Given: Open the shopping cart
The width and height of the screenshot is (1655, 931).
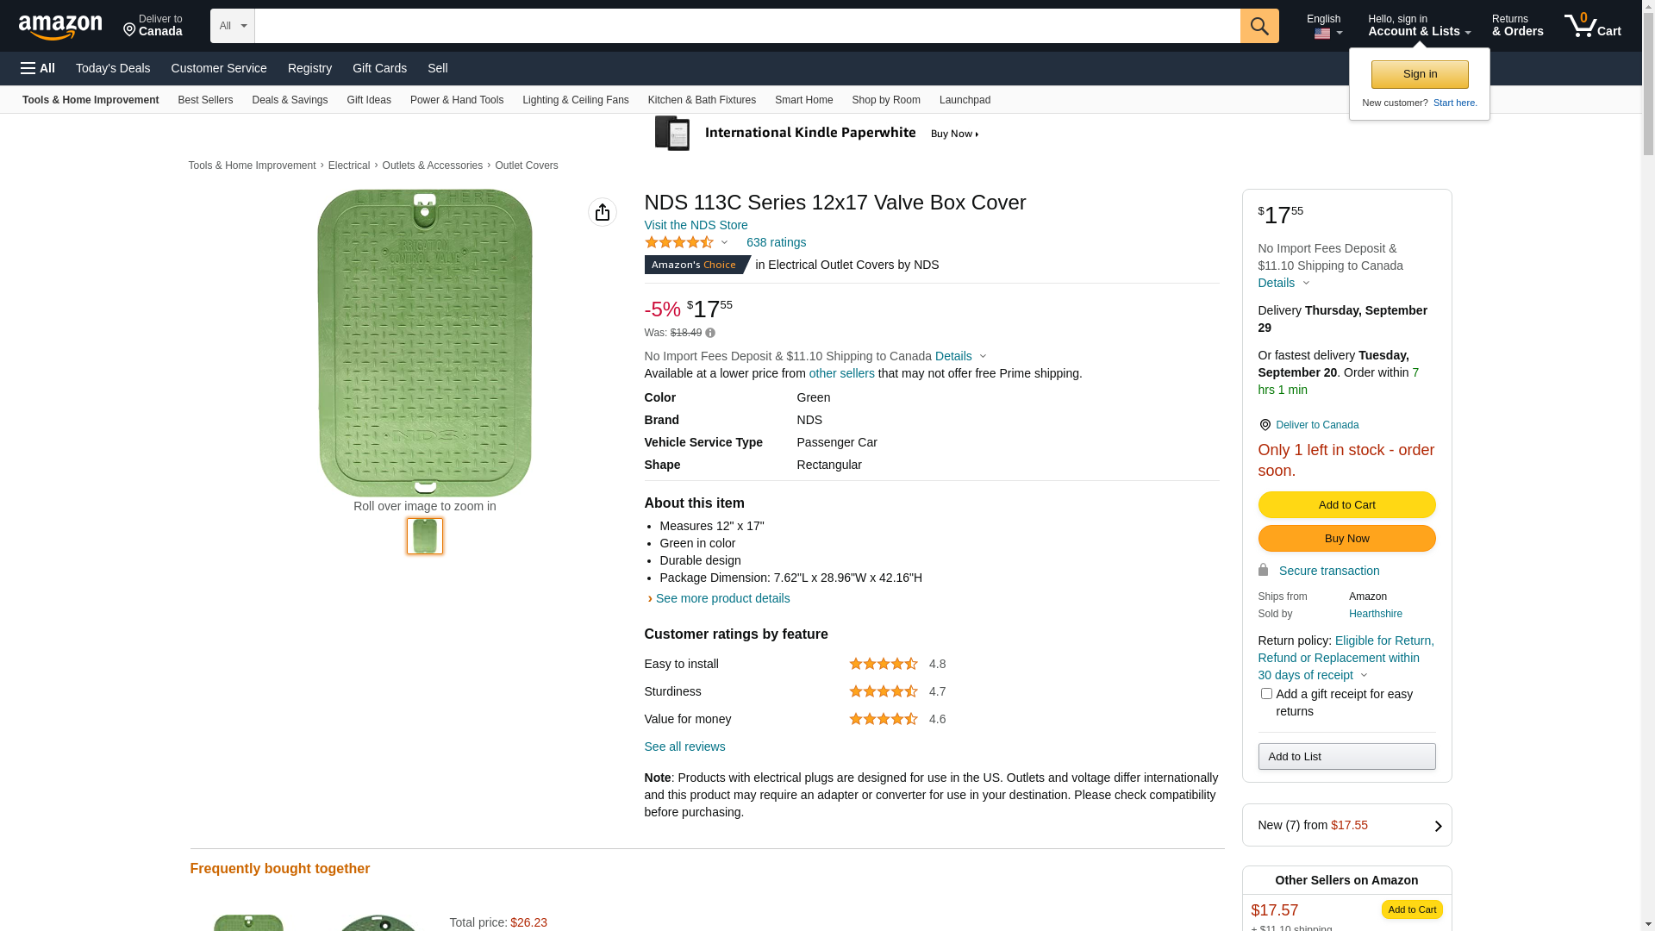Looking at the screenshot, I should (1592, 26).
